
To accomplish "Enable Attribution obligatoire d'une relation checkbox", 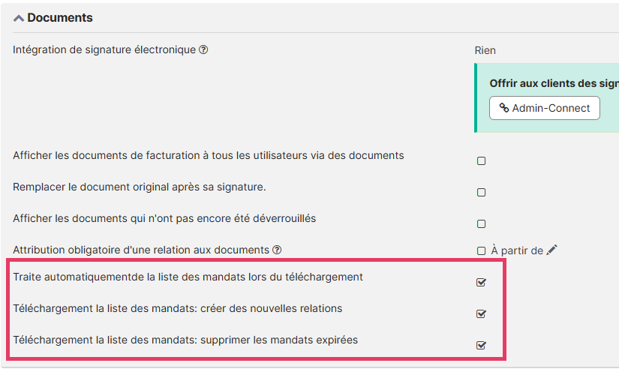I will (x=482, y=250).
